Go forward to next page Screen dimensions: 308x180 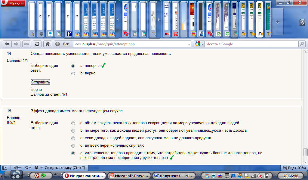pyautogui.click(x=16, y=44)
